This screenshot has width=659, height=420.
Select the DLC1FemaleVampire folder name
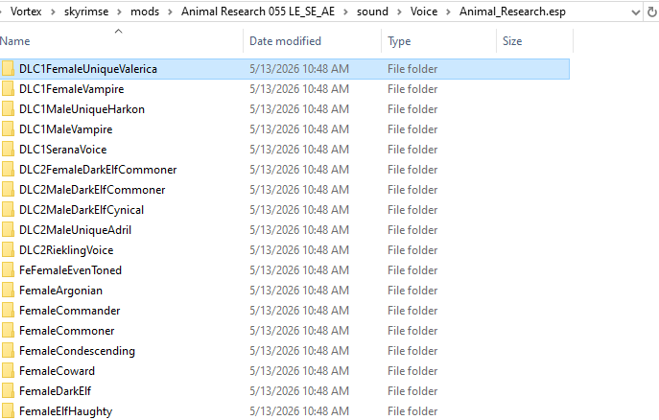(x=72, y=89)
